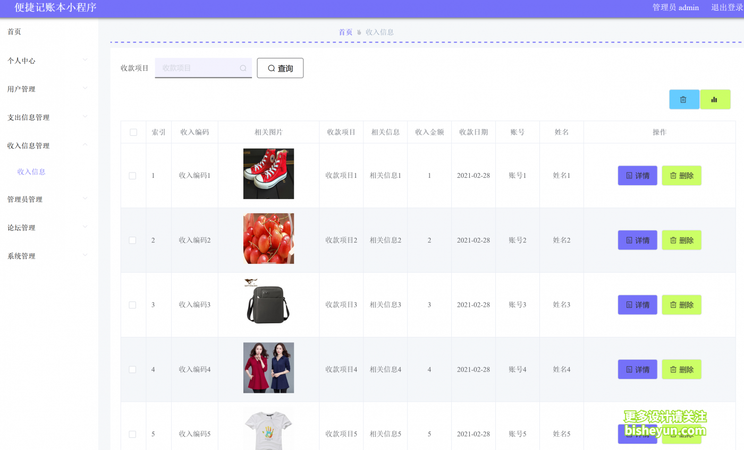The width and height of the screenshot is (744, 450).
Task: Click 退出登录 to log out
Action: coord(726,7)
